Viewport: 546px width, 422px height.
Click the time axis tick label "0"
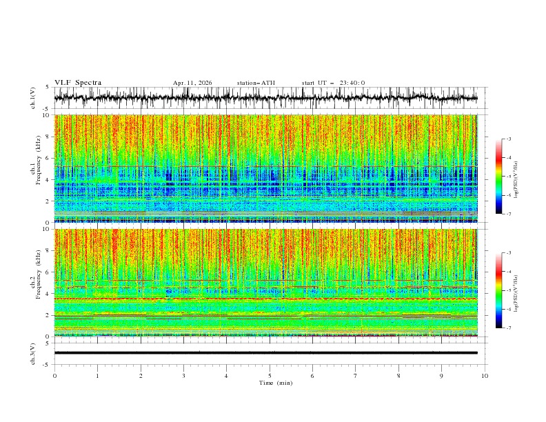pos(54,376)
